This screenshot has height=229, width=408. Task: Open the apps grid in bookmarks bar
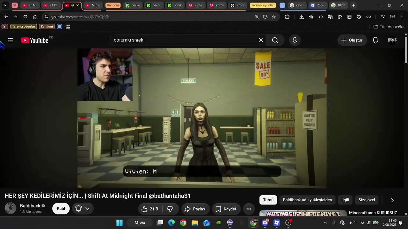[x=68, y=26]
